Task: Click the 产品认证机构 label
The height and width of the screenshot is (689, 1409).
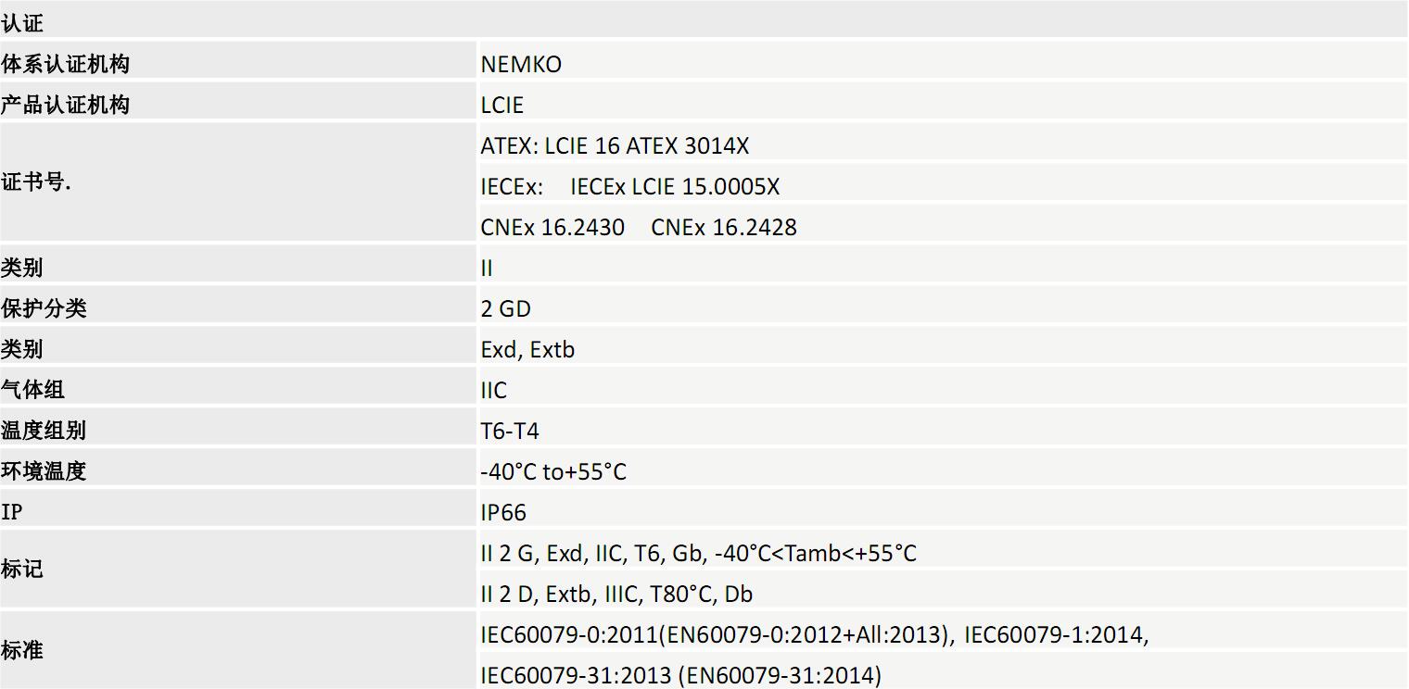Action: [65, 105]
